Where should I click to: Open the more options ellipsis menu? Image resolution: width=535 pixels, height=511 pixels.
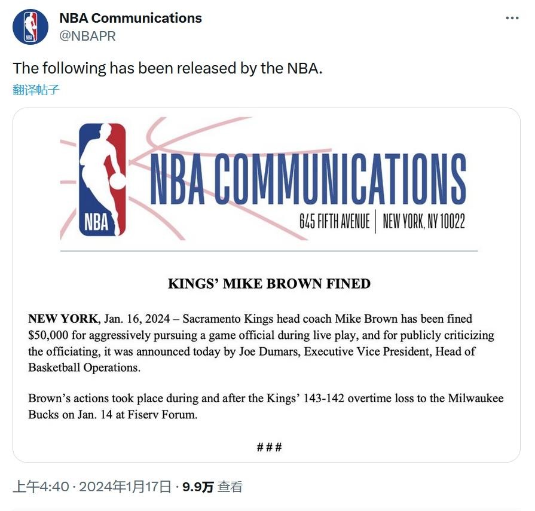click(512, 19)
